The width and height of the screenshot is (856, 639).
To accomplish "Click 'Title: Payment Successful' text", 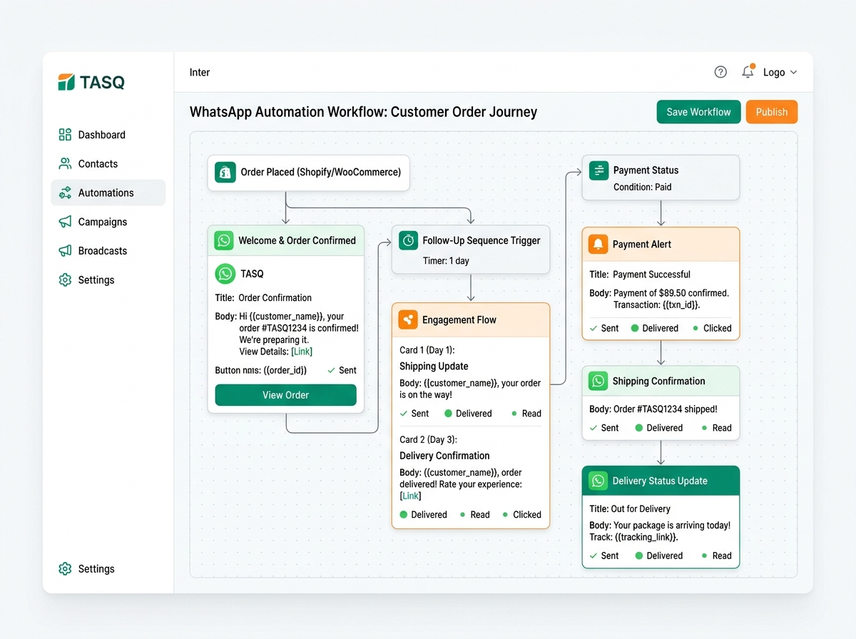I will (640, 275).
